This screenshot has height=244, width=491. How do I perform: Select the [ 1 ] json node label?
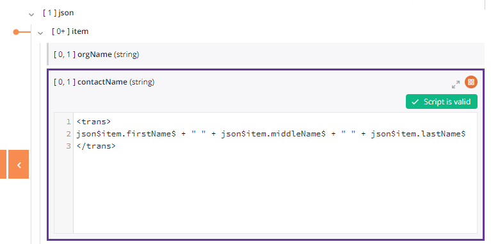click(58, 13)
